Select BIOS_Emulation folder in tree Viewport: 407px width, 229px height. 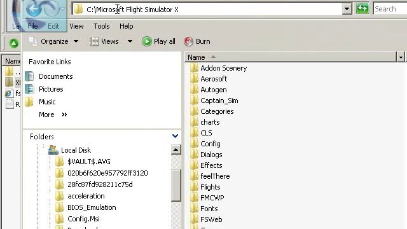coord(92,207)
